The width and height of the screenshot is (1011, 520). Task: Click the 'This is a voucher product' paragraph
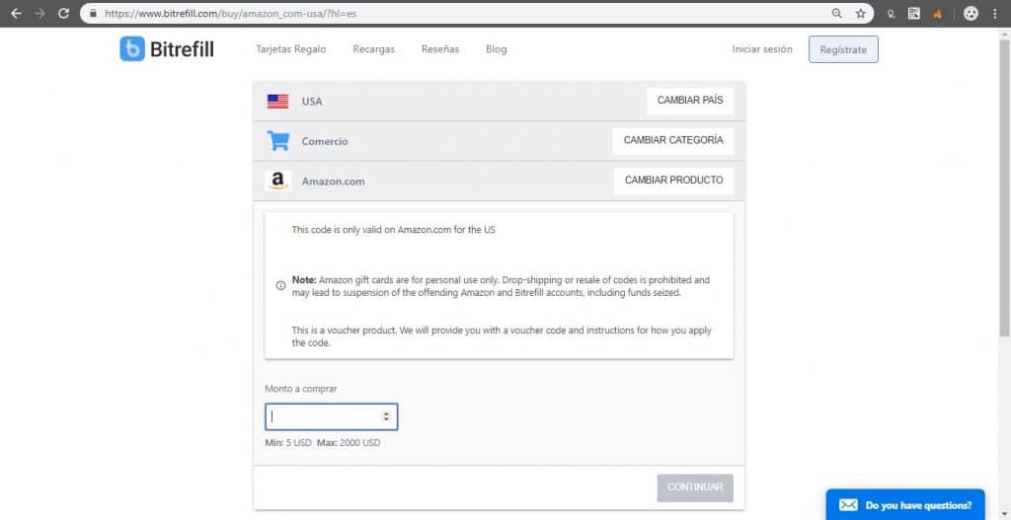click(502, 336)
